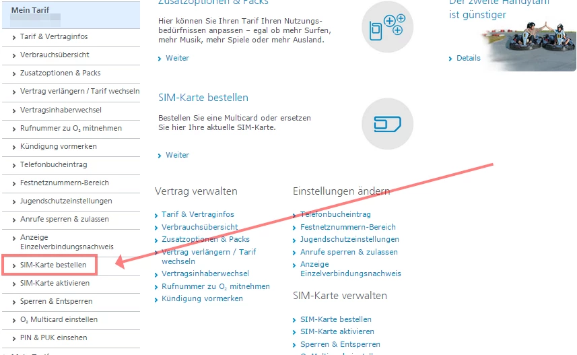Click the SIM card icon beside SIM-Karte bestellen

tap(388, 124)
